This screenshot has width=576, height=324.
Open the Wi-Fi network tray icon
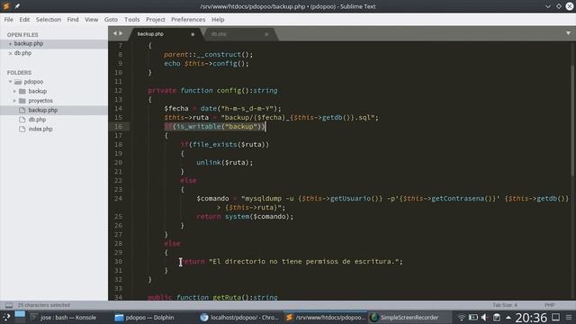(x=462, y=318)
